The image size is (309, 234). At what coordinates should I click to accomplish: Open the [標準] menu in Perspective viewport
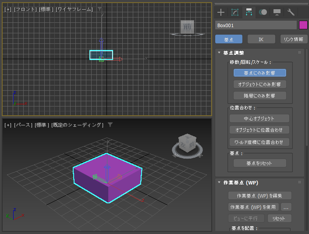(42, 125)
